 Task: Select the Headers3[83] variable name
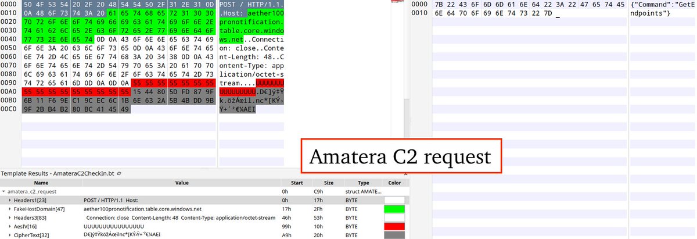(x=29, y=217)
